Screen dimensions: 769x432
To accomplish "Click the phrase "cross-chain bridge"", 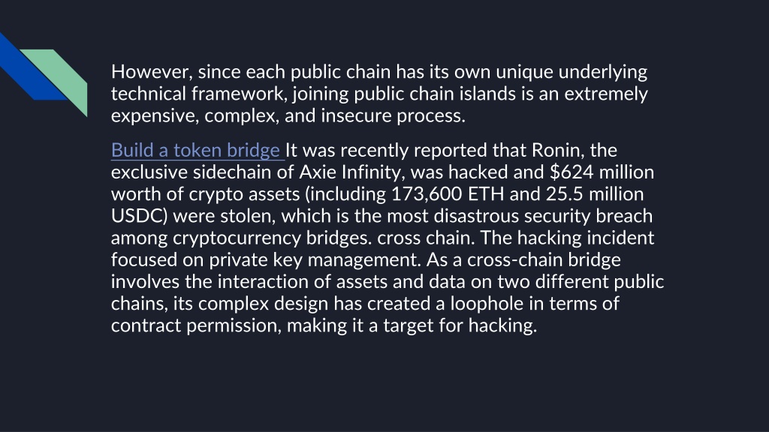I will (544, 260).
